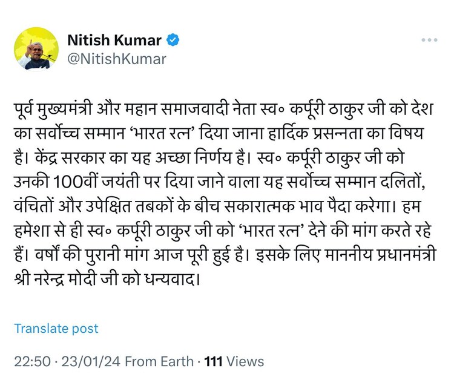Click the blue verified badge

[173, 41]
